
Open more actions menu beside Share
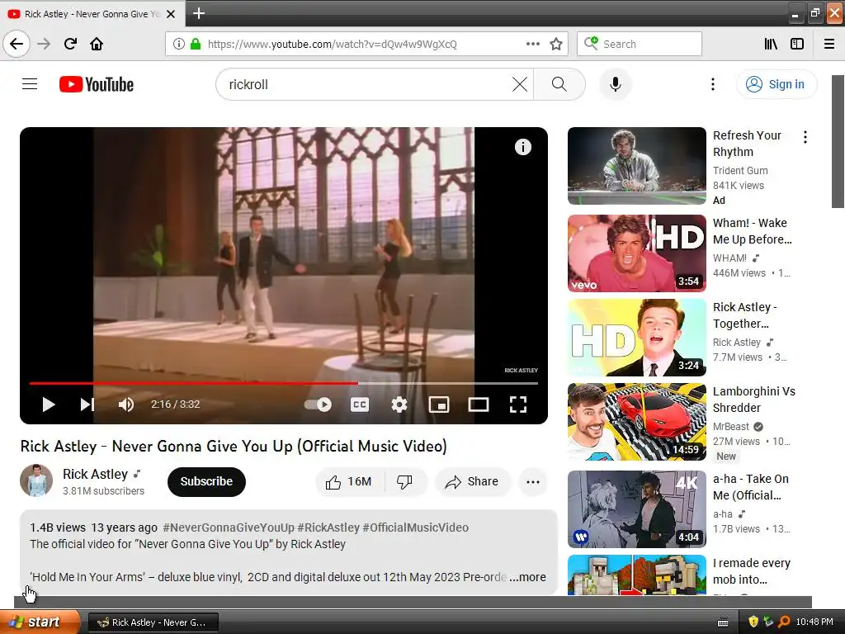[x=533, y=481]
